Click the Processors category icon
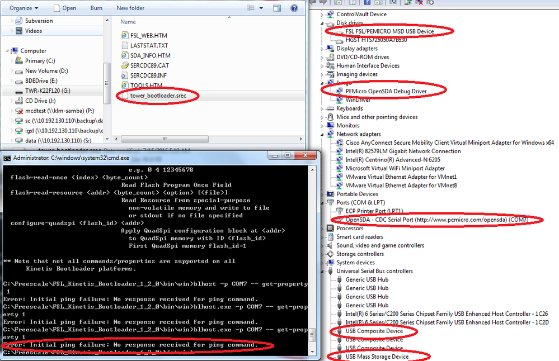Image resolution: width=559 pixels, height=361 pixels. pyautogui.click(x=331, y=228)
